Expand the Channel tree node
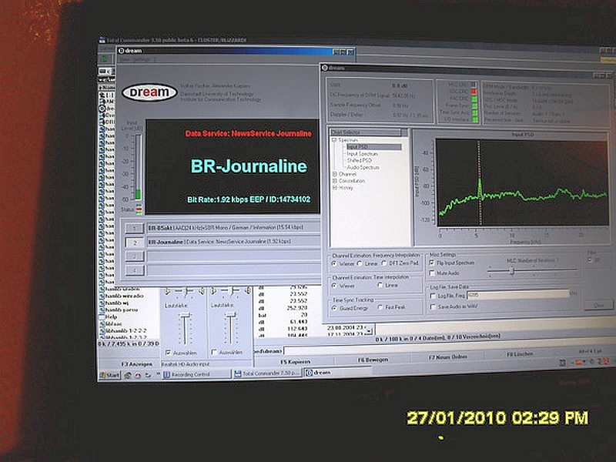This screenshot has height=462, width=616. 335,174
